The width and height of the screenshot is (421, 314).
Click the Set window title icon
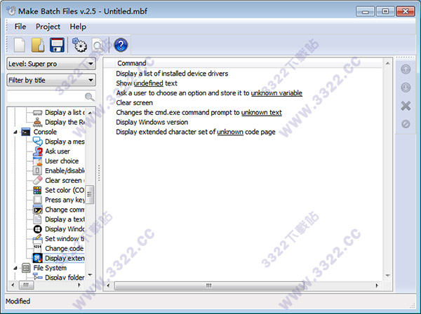pyautogui.click(x=37, y=238)
